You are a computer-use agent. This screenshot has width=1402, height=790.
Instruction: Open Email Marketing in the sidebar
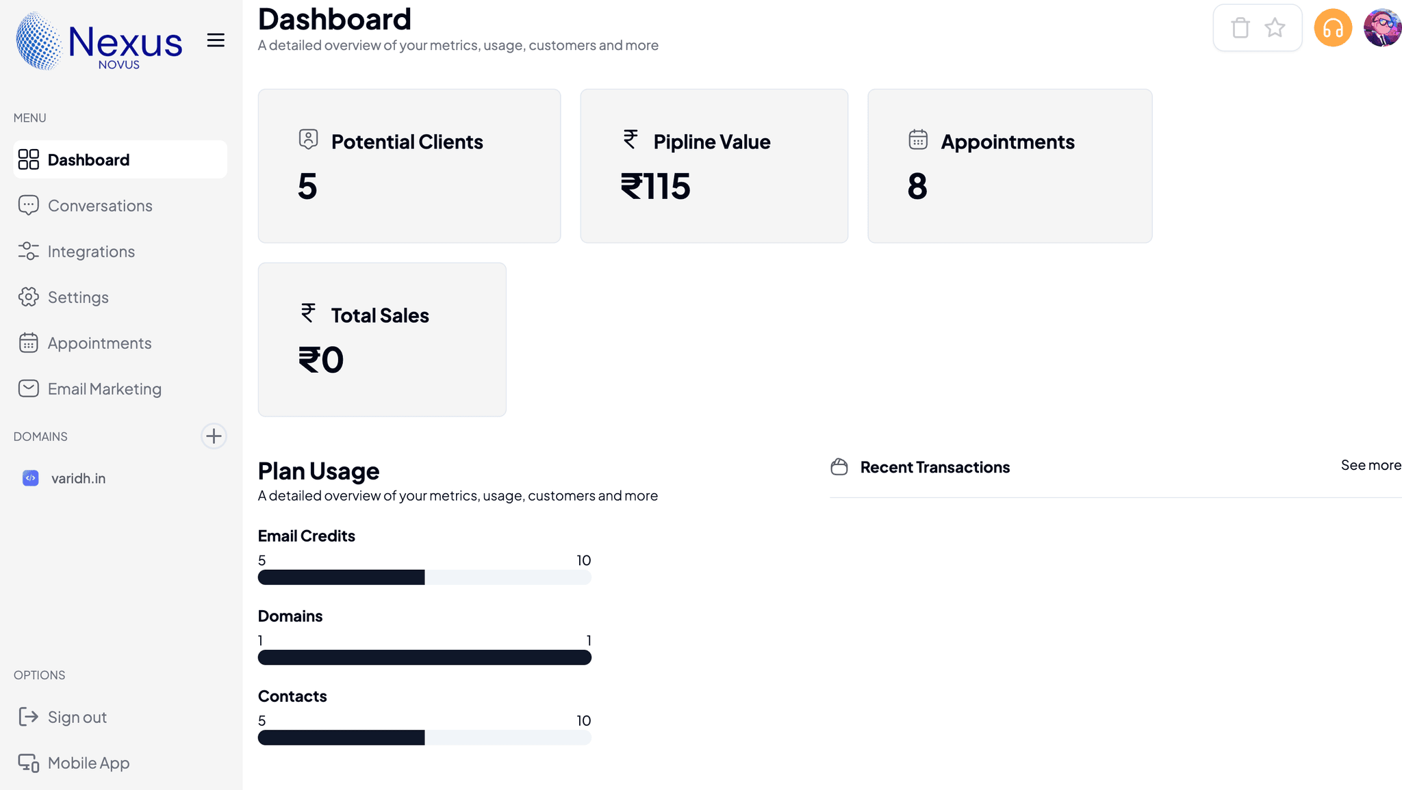pyautogui.click(x=104, y=389)
